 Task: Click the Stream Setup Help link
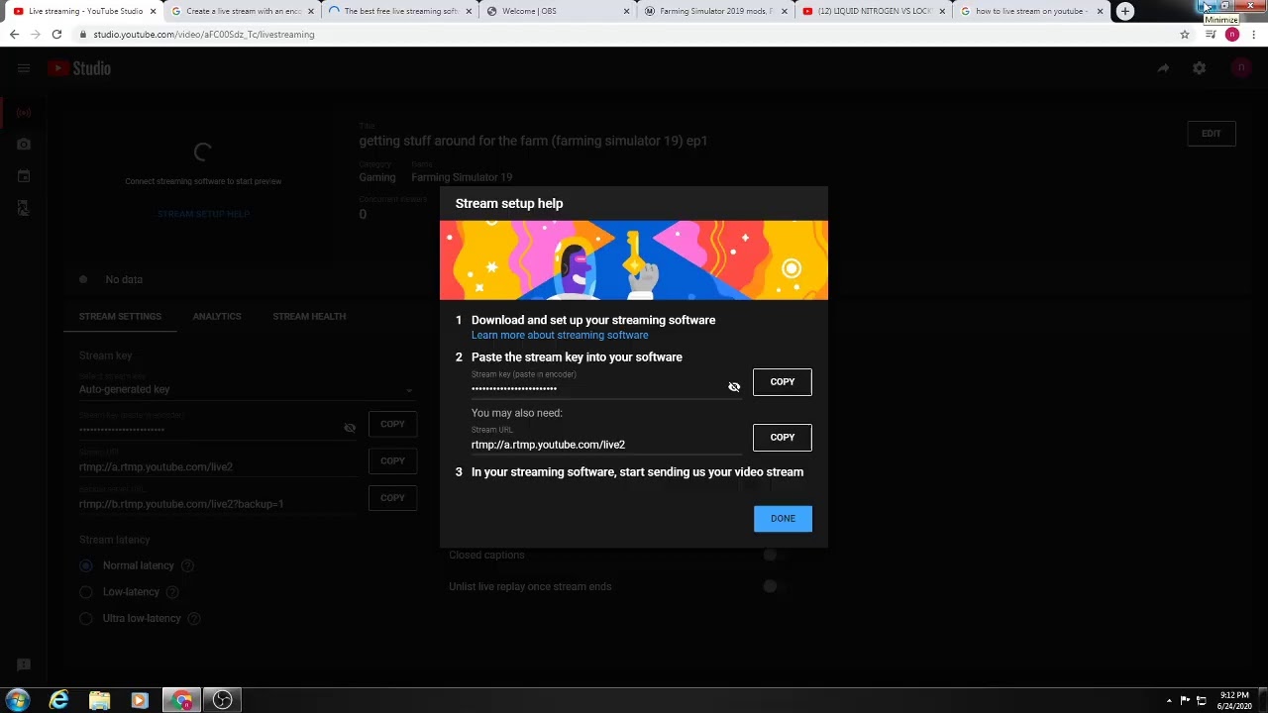tap(203, 214)
